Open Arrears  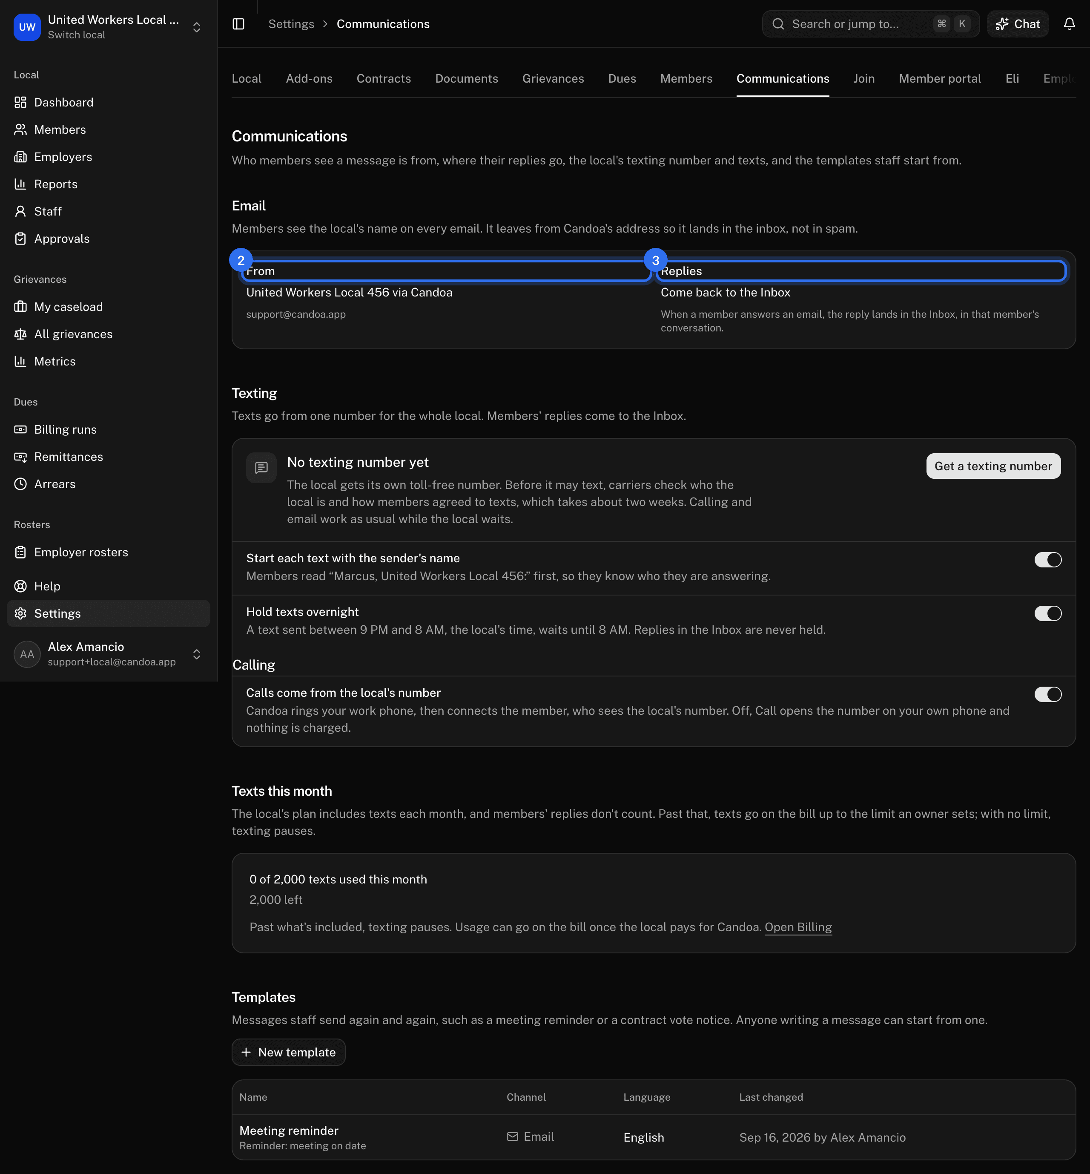(x=109, y=484)
